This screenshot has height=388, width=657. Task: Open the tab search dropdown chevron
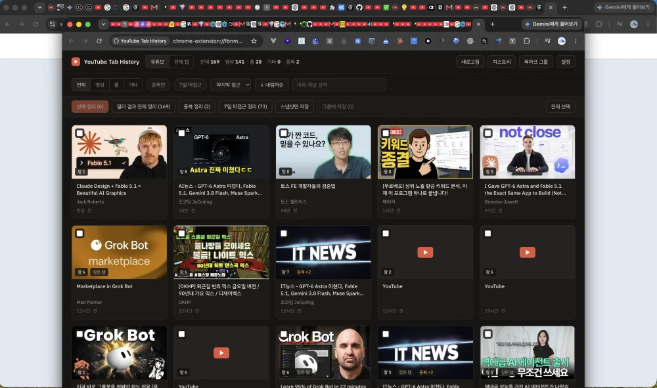(103, 24)
